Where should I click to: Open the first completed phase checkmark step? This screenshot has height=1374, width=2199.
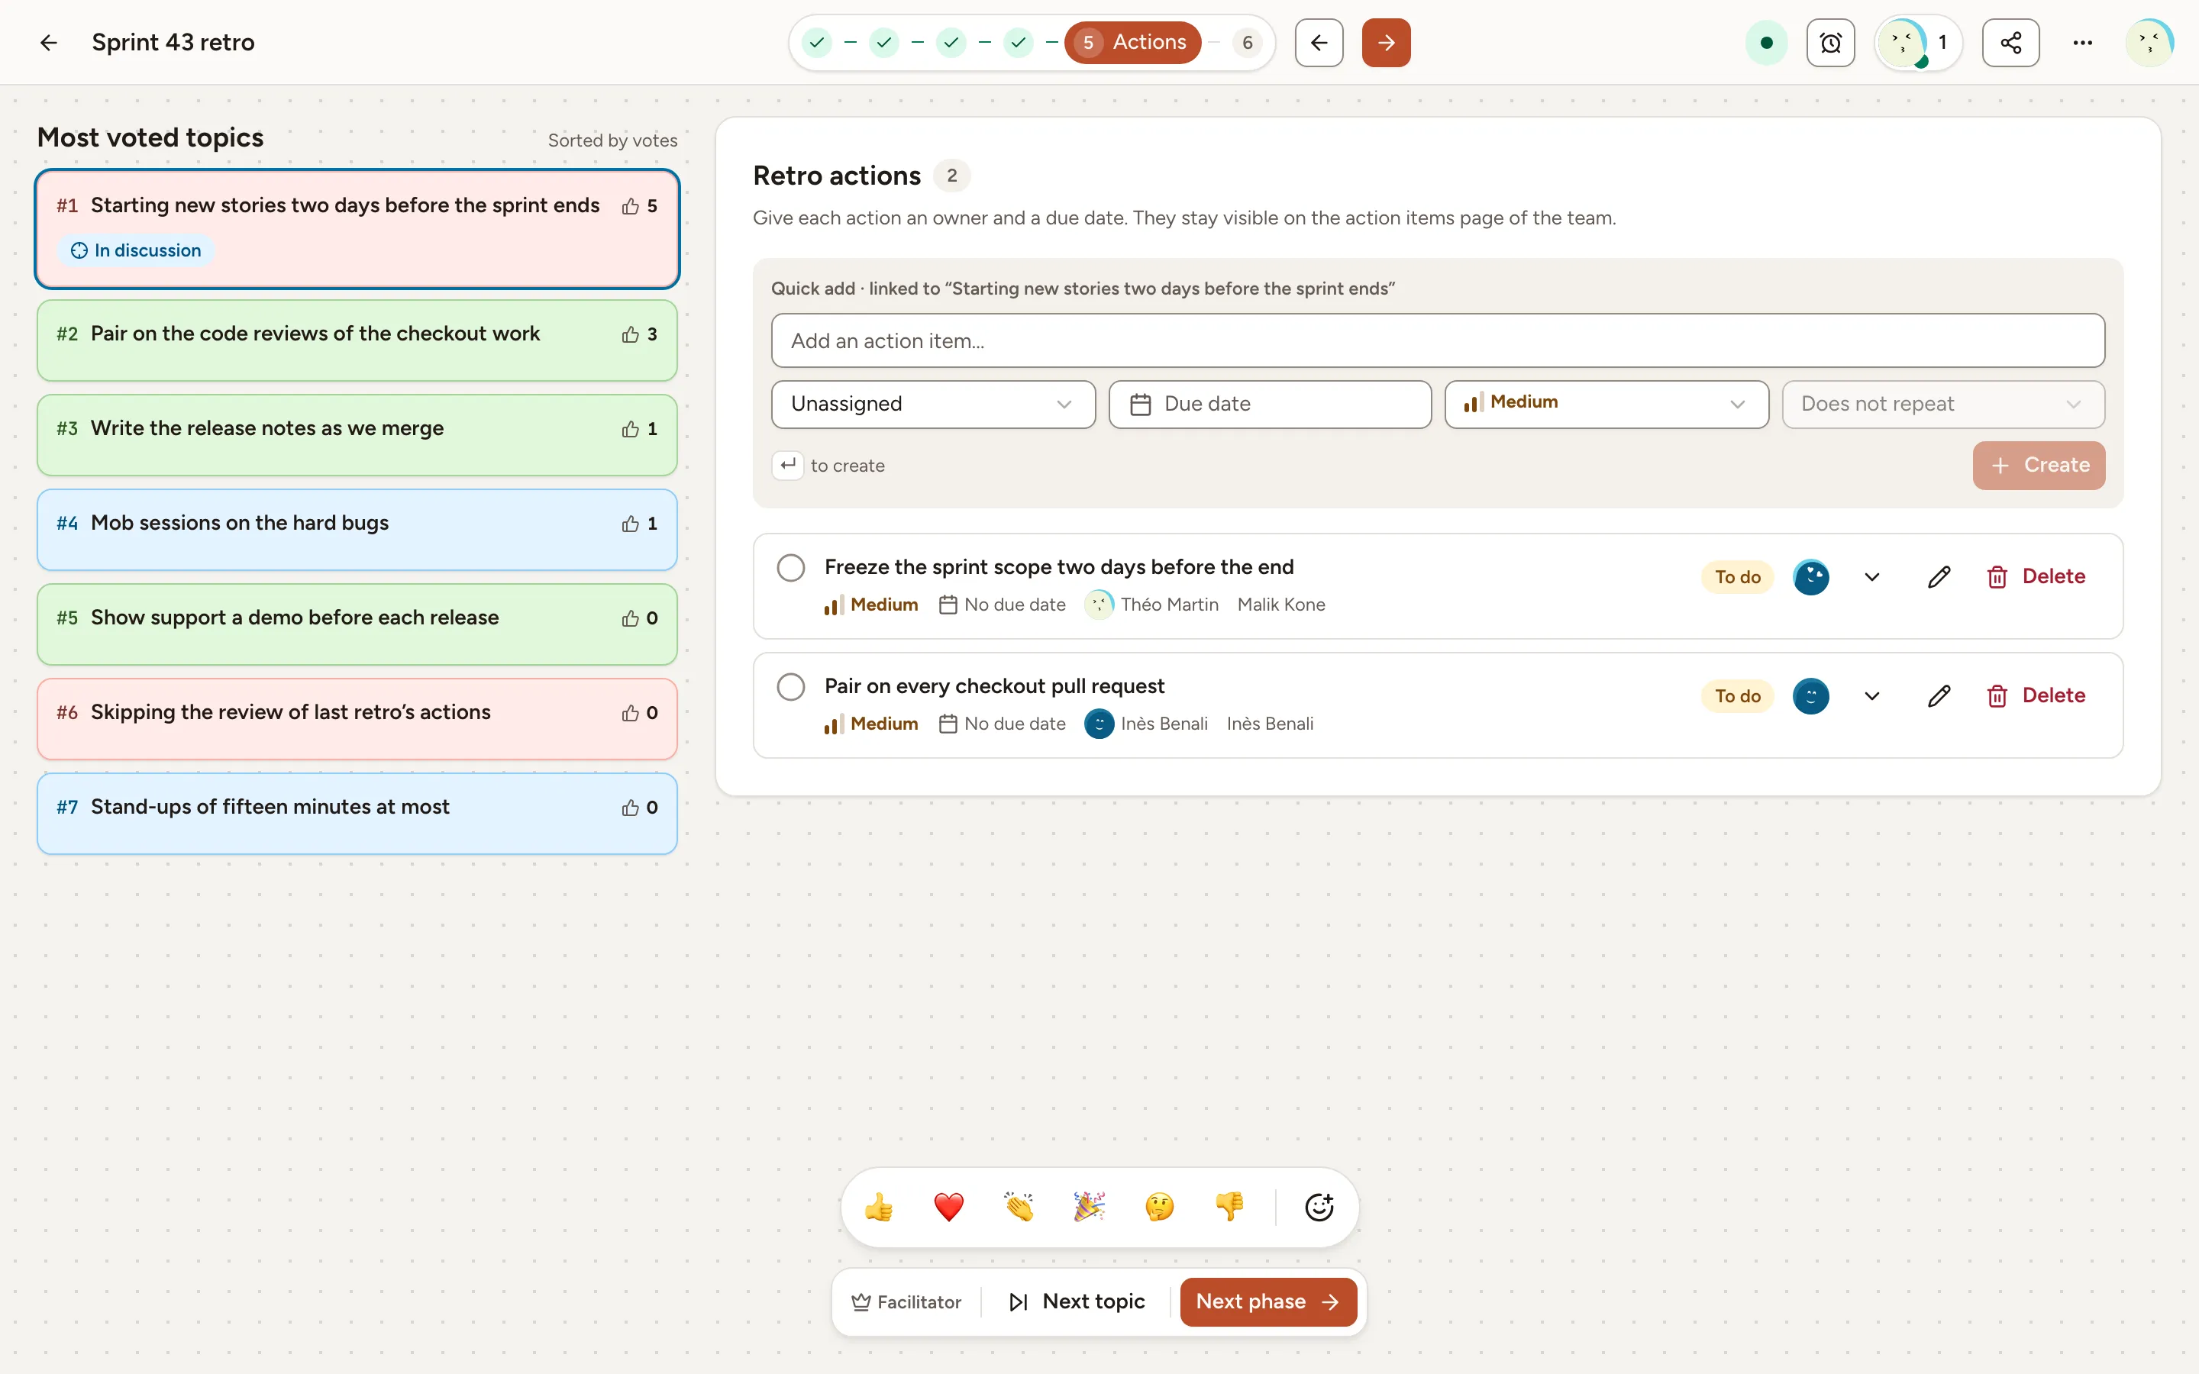coord(817,43)
